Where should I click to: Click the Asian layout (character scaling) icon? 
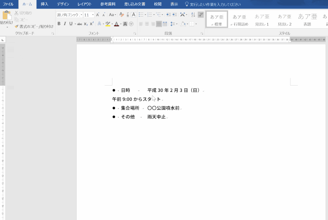(x=182, y=15)
